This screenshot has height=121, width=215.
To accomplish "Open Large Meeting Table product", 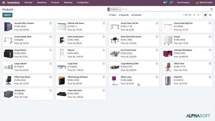I will pos(134,67).
